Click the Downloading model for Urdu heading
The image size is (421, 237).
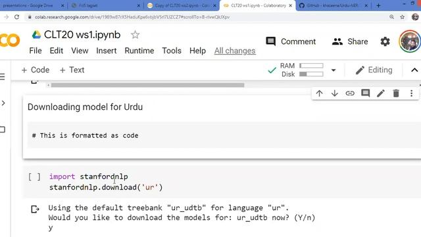click(85, 107)
